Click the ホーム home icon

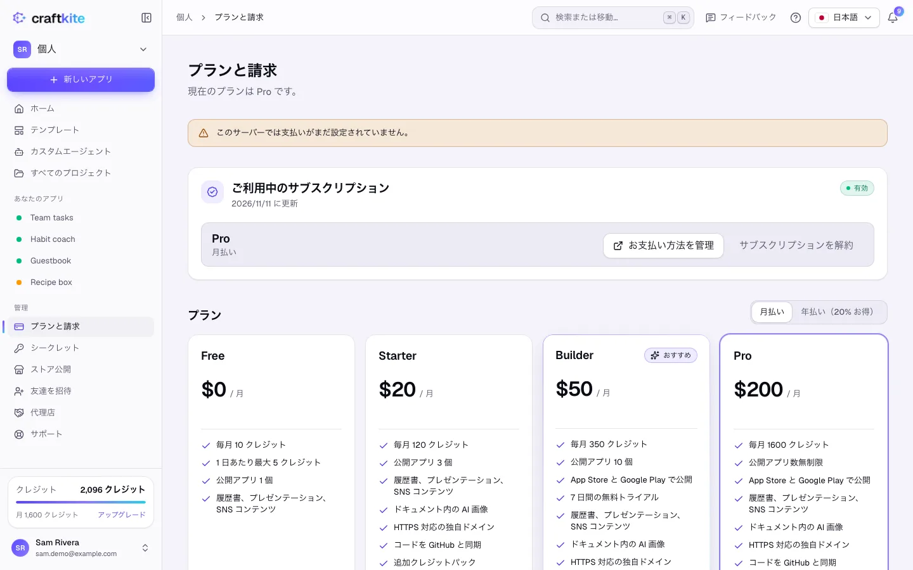click(19, 109)
